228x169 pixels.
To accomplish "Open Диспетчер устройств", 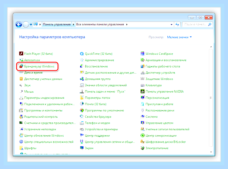I will (x=160, y=73).
